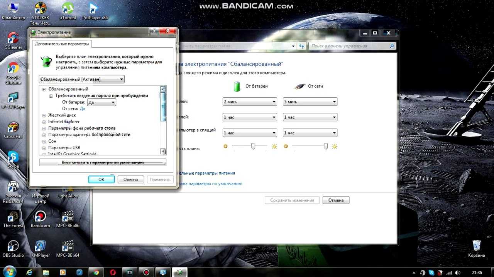Launch the Bandicam desktop shortcut
Screen dimensions: 494x277
pyautogui.click(x=40, y=219)
